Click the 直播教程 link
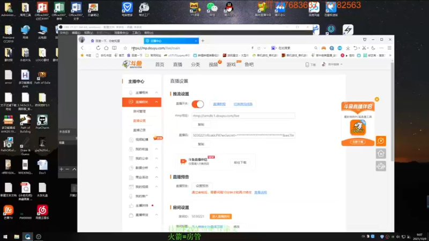 219,104
